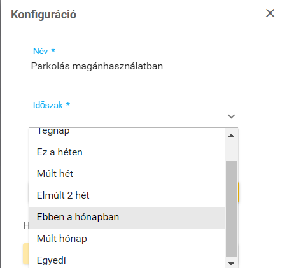Select the Múlt hét period option
This screenshot has height=268, width=287.
(127, 174)
